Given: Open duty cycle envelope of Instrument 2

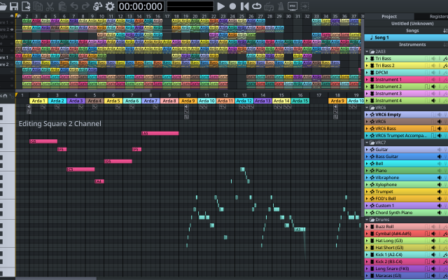Looking at the screenshot, I should click(x=428, y=87).
